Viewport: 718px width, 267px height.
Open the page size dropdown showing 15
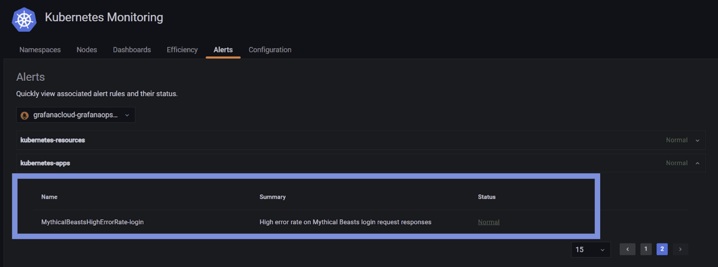590,249
